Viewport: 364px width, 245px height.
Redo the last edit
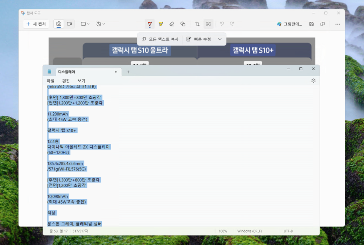232,24
